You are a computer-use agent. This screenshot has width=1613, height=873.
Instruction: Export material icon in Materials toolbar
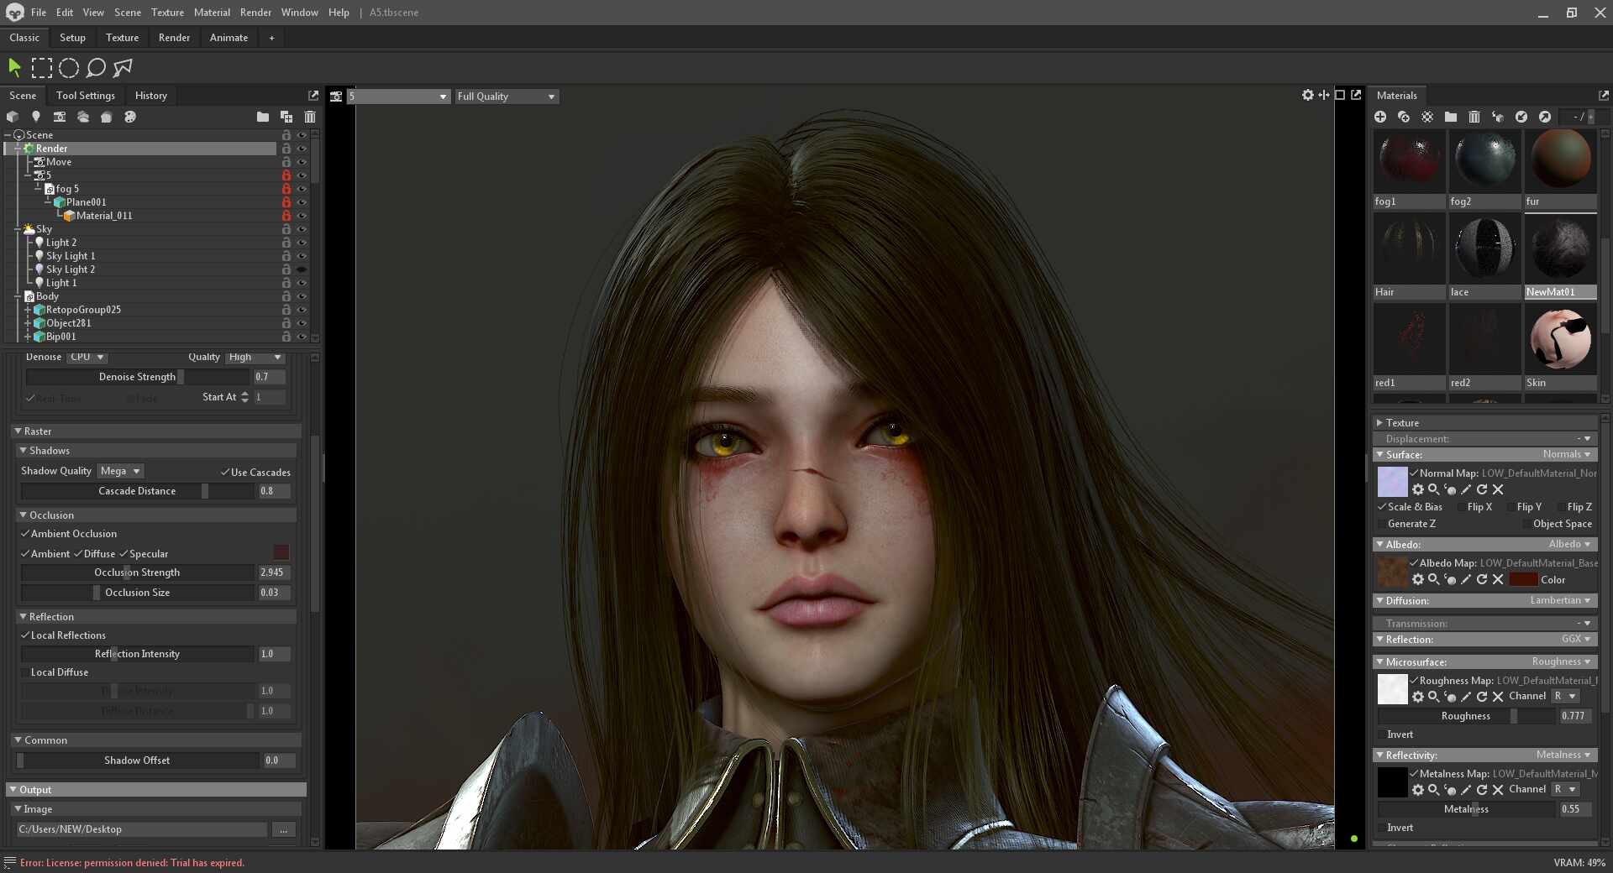[x=1545, y=117]
